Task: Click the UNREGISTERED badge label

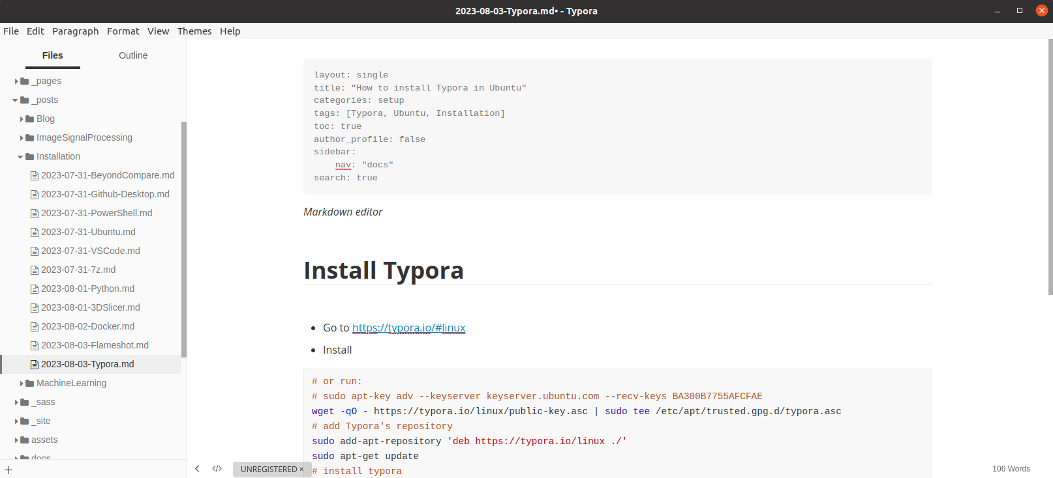Action: (x=269, y=469)
